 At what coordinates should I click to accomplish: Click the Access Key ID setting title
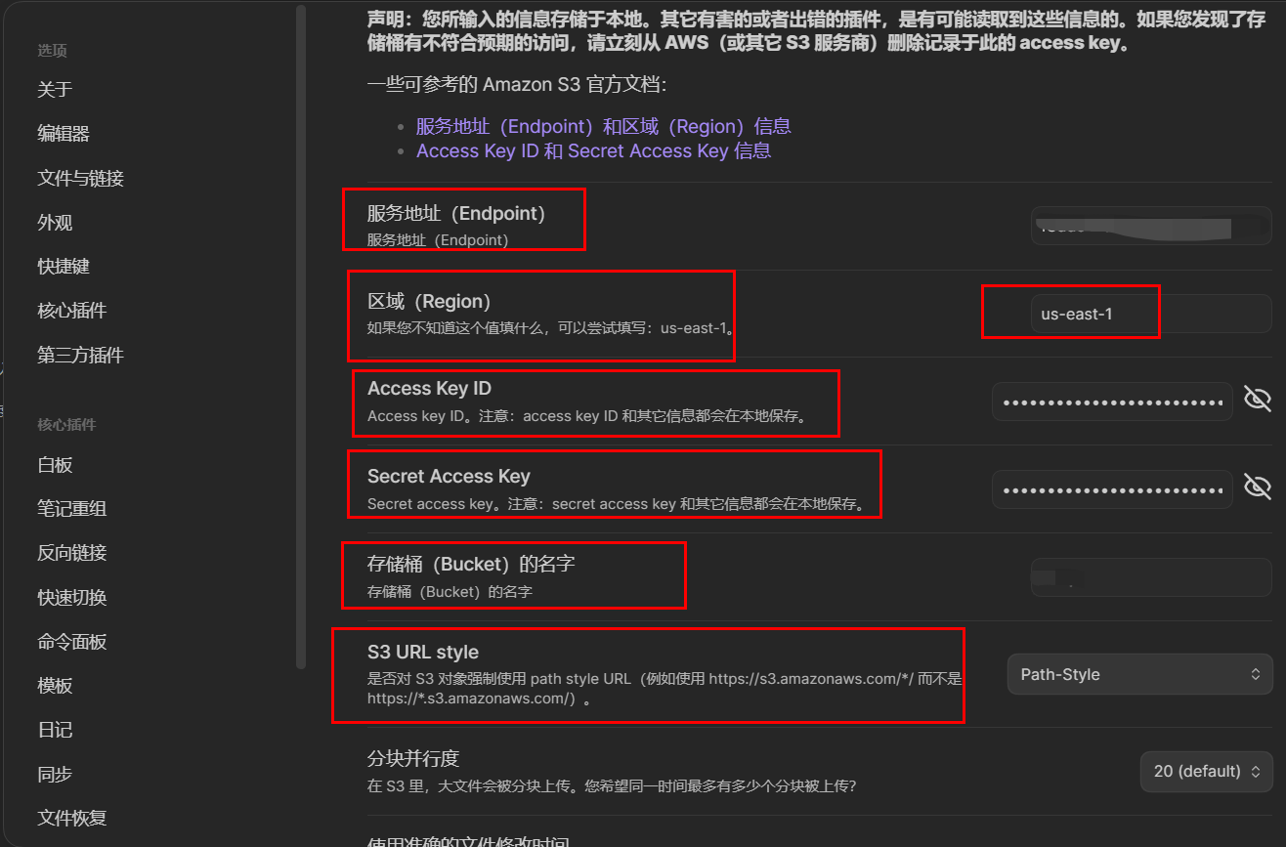[429, 389]
